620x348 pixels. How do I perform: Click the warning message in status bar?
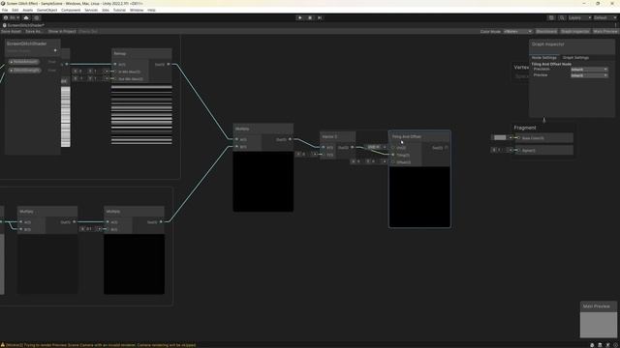(99, 345)
